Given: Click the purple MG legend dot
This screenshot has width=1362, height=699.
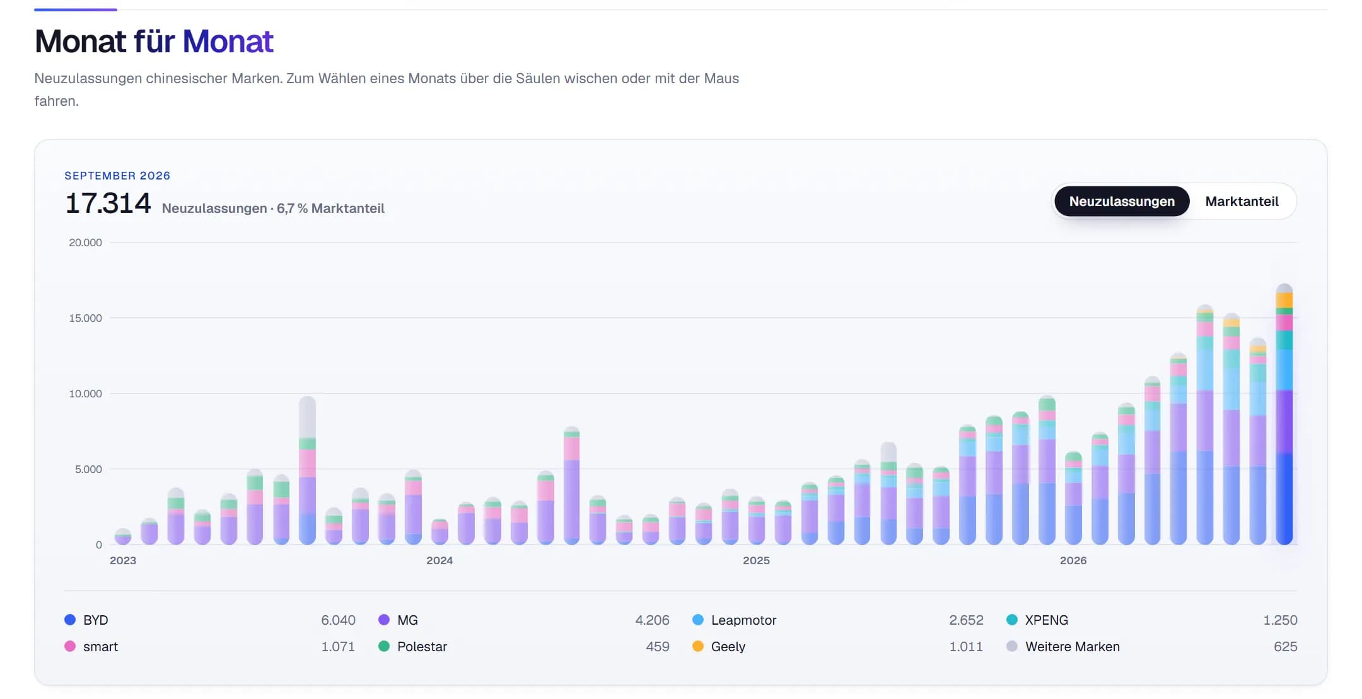Looking at the screenshot, I should point(384,620).
